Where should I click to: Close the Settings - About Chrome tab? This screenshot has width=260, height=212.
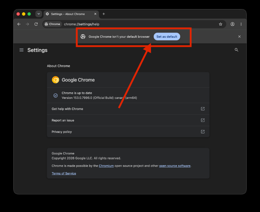coord(95,14)
